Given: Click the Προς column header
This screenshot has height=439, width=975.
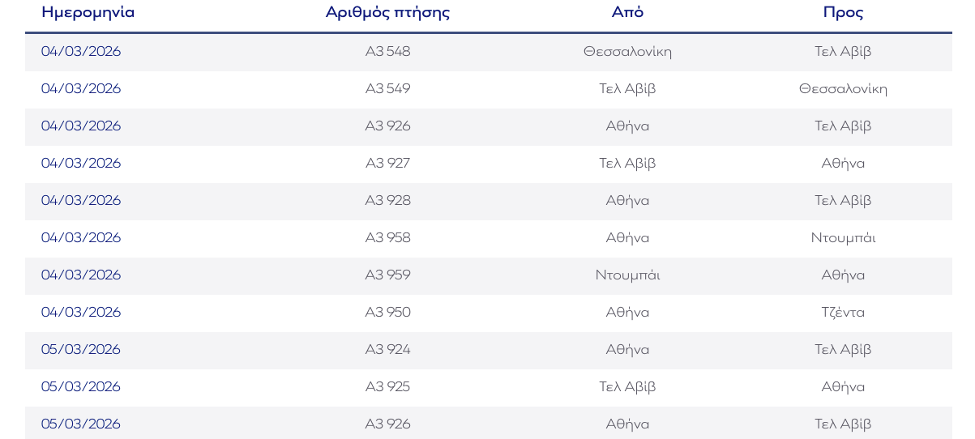Looking at the screenshot, I should pos(843,12).
